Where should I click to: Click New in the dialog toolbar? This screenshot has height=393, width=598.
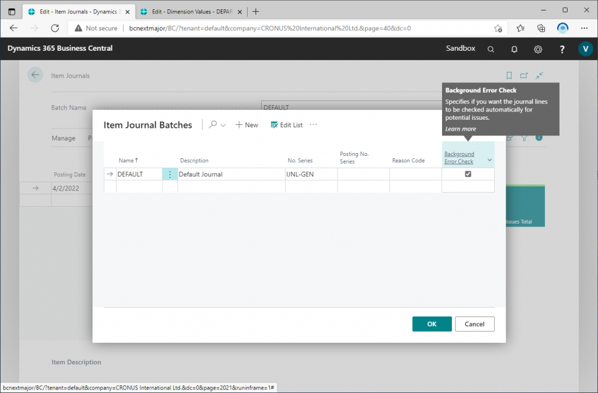click(x=246, y=125)
